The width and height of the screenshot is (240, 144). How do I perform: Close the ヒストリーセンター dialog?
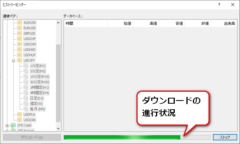(233, 4)
